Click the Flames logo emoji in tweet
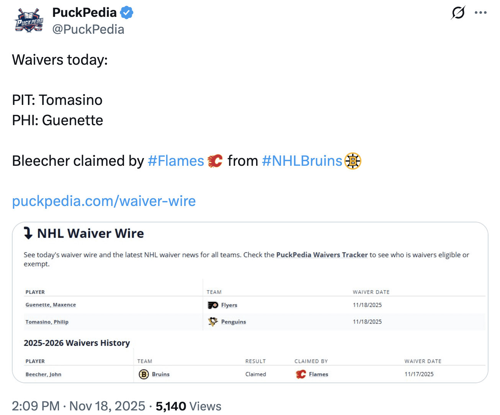This screenshot has width=500, height=415. pos(215,161)
